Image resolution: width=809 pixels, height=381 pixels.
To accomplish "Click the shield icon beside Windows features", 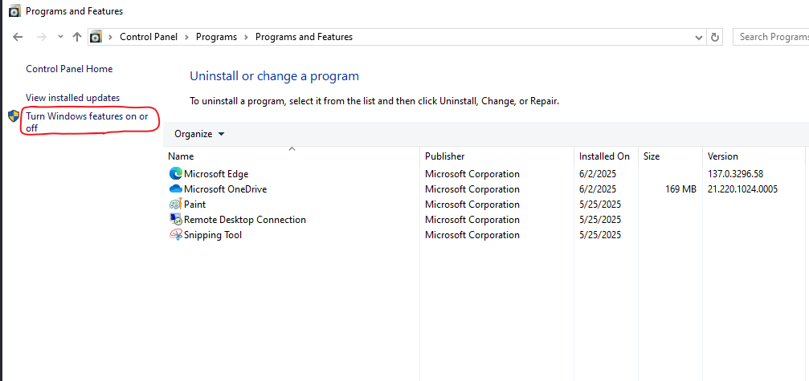I will tap(14, 116).
